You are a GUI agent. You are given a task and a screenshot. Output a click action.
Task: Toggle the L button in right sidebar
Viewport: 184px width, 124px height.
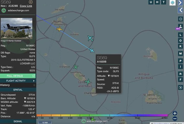pyautogui.click(x=181, y=35)
